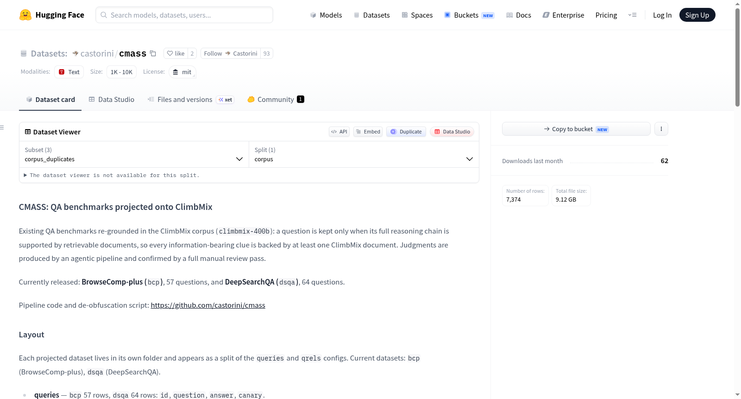741x399 pixels.
Task: Open the left sidebar table of contents icon
Action: [2, 127]
